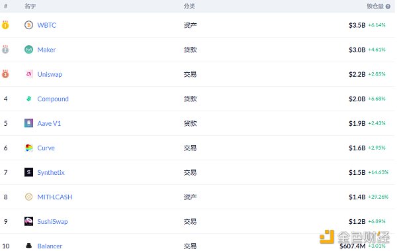Sort by the 分类 column header
The width and height of the screenshot is (397, 251).
(x=189, y=6)
